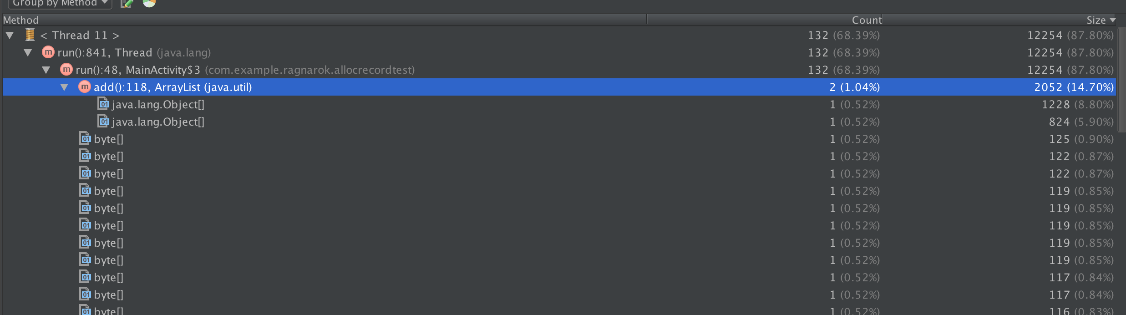The width and height of the screenshot is (1126, 315).
Task: Click method icon beside run():841, Thread
Action: pyautogui.click(x=48, y=52)
